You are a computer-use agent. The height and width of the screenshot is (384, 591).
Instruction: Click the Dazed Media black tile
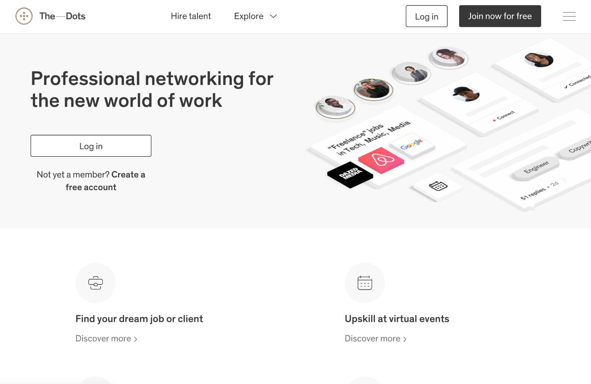pyautogui.click(x=350, y=174)
